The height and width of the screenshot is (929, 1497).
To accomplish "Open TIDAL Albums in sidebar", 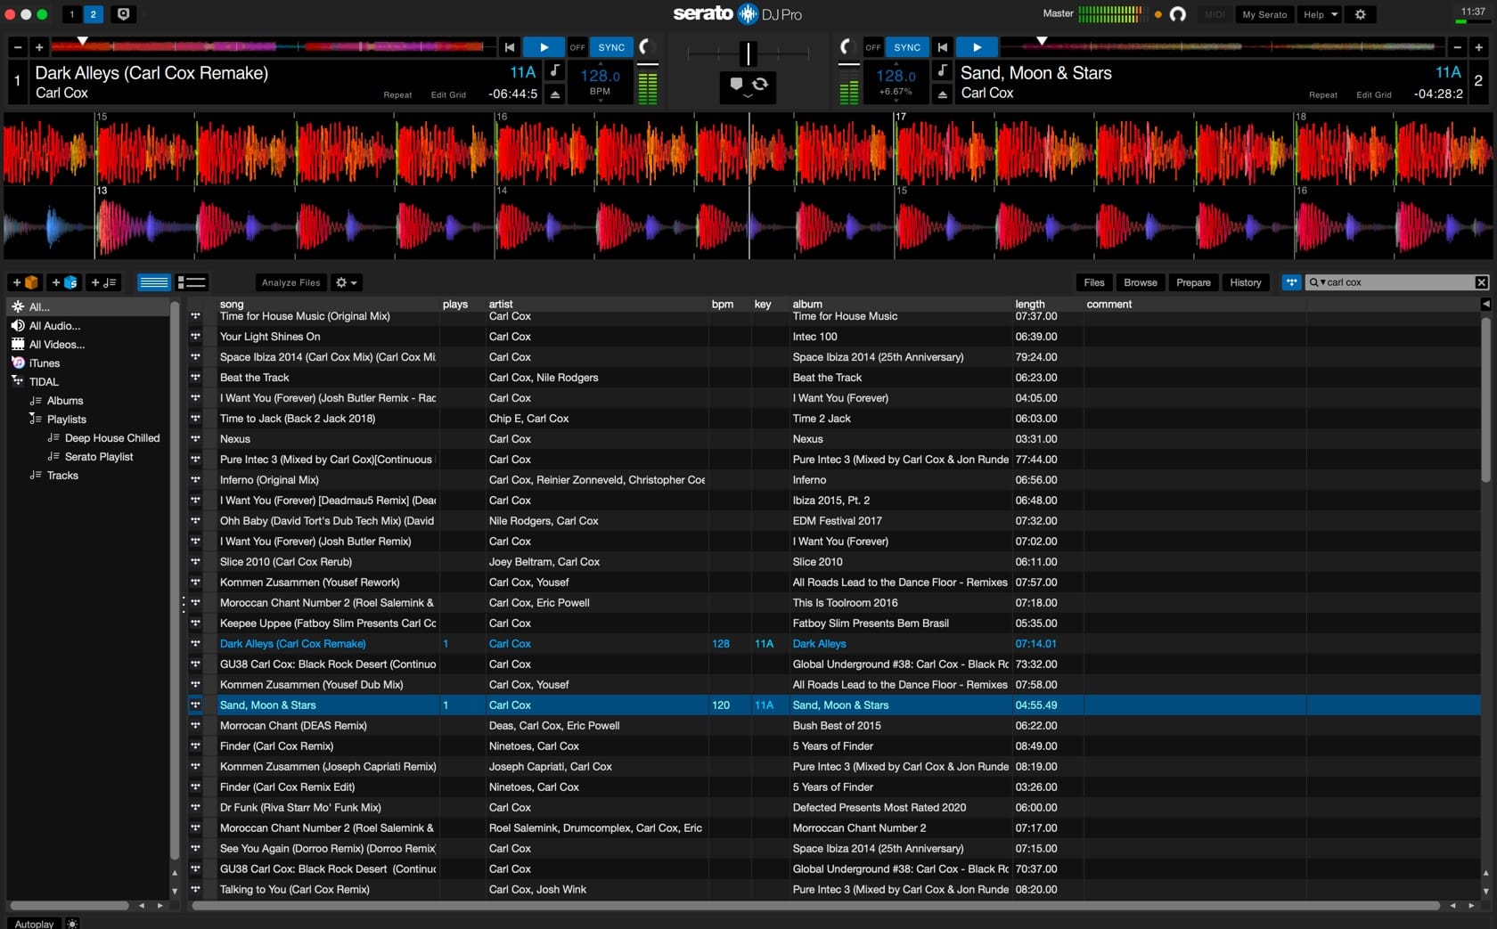I will coord(64,401).
